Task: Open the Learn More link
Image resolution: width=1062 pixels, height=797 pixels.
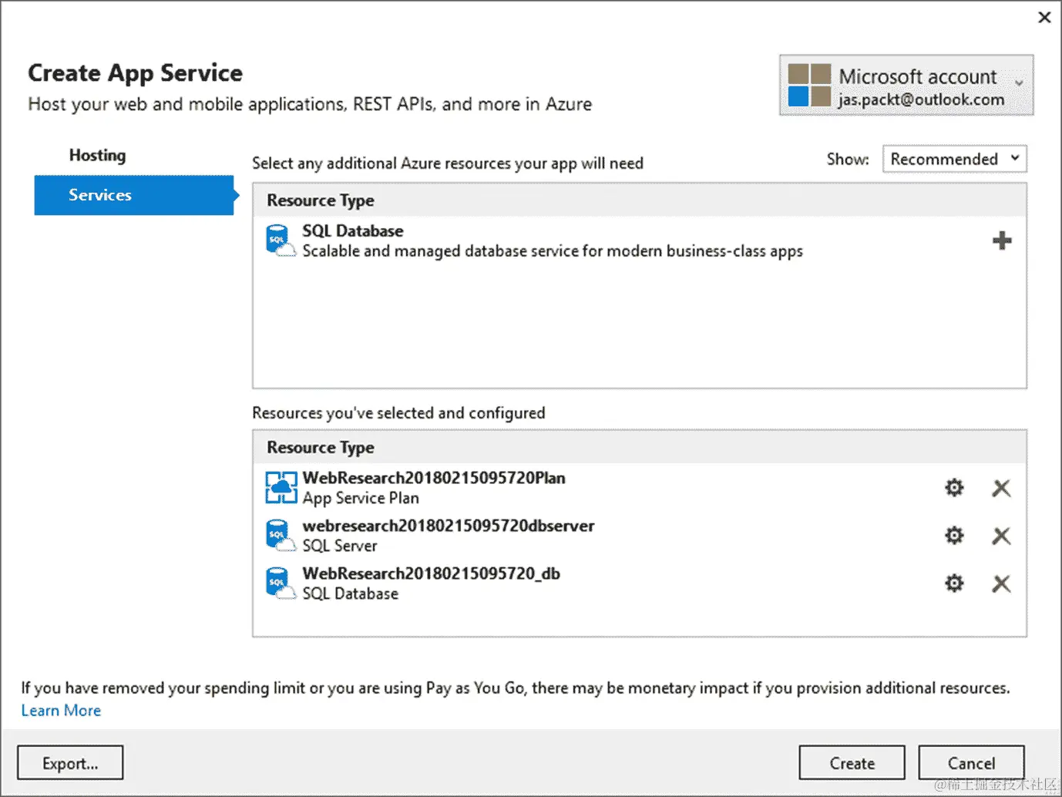Action: point(61,711)
